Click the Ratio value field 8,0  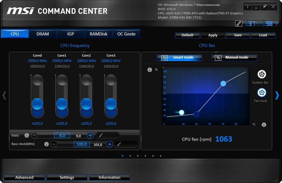click(x=62, y=135)
